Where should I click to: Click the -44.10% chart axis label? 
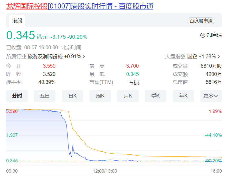pyautogui.click(x=213, y=135)
